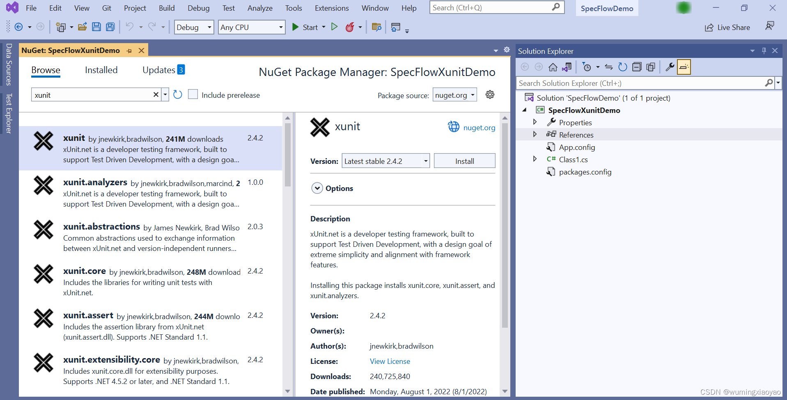Click the Hot Reload flame icon
The height and width of the screenshot is (400, 787).
[350, 27]
